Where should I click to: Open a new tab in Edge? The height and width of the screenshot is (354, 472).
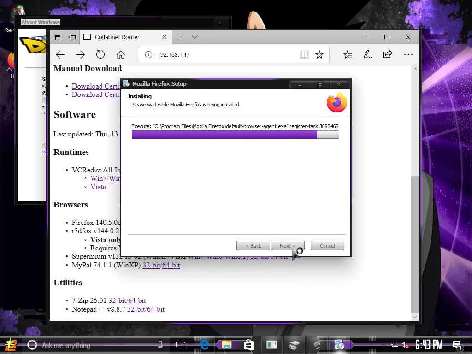point(180,37)
